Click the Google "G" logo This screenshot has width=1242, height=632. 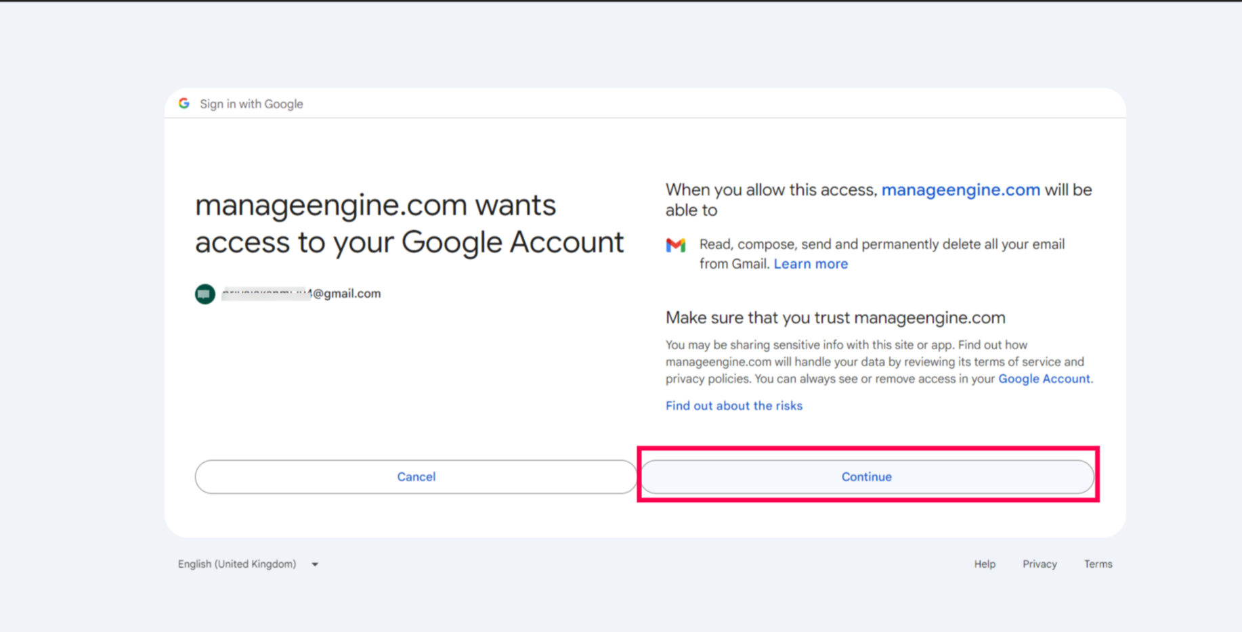184,104
